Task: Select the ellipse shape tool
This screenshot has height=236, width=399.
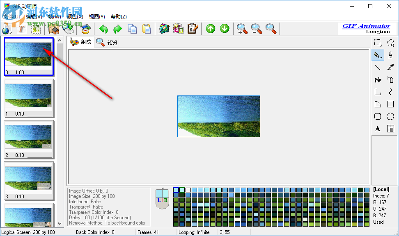Action: point(390,116)
